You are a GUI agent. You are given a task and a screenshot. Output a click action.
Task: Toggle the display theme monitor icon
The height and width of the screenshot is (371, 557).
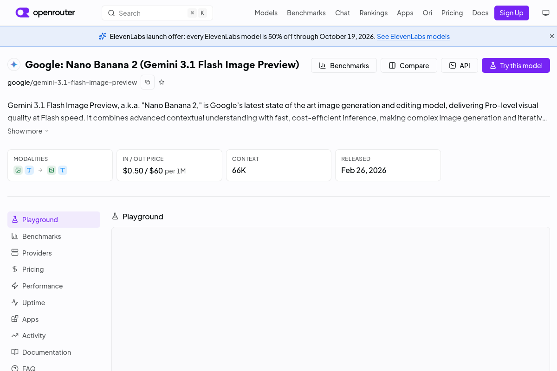click(546, 13)
